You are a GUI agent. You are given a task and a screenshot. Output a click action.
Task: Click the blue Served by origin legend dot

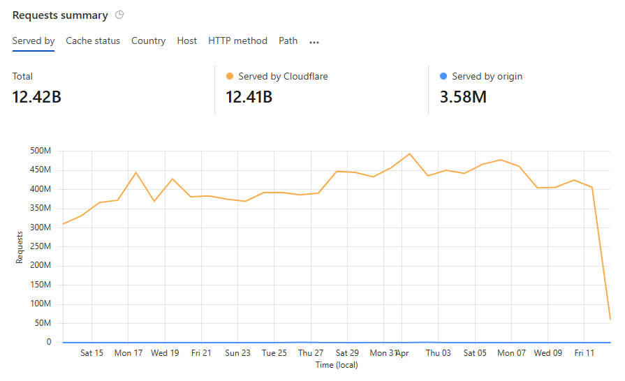(443, 76)
